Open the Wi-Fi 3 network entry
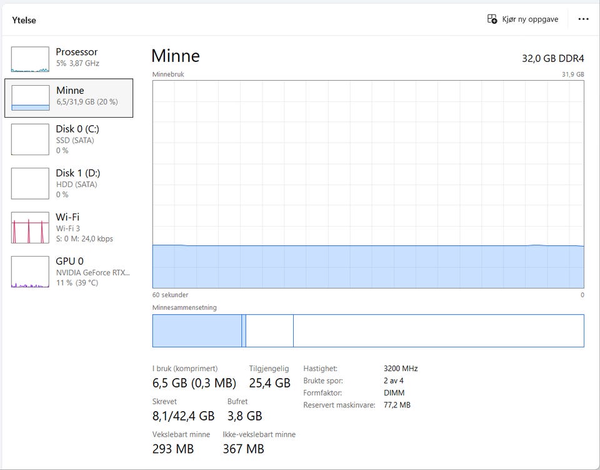The image size is (600, 470). 69,228
